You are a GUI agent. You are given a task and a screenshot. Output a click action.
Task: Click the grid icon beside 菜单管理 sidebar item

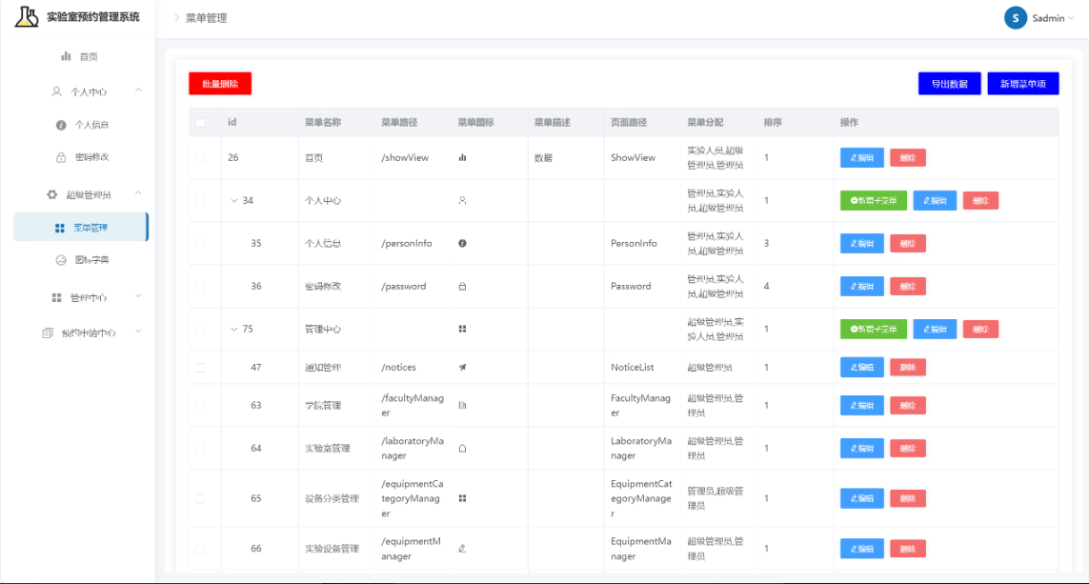tap(60, 228)
